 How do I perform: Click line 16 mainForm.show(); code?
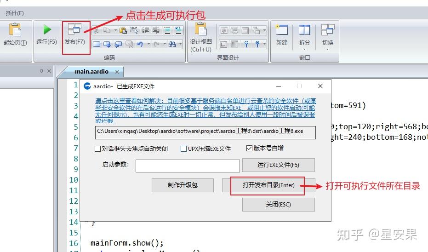point(127,243)
